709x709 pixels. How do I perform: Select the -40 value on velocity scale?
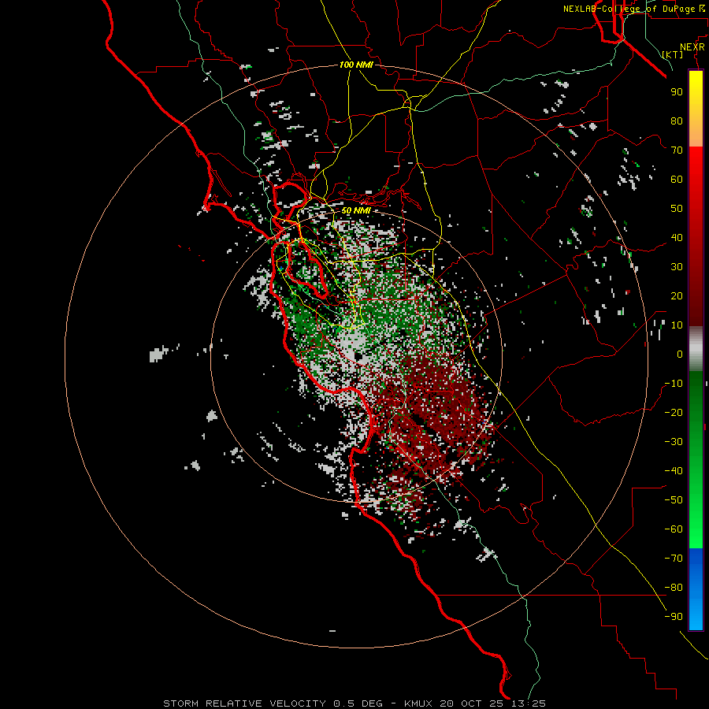coord(674,471)
